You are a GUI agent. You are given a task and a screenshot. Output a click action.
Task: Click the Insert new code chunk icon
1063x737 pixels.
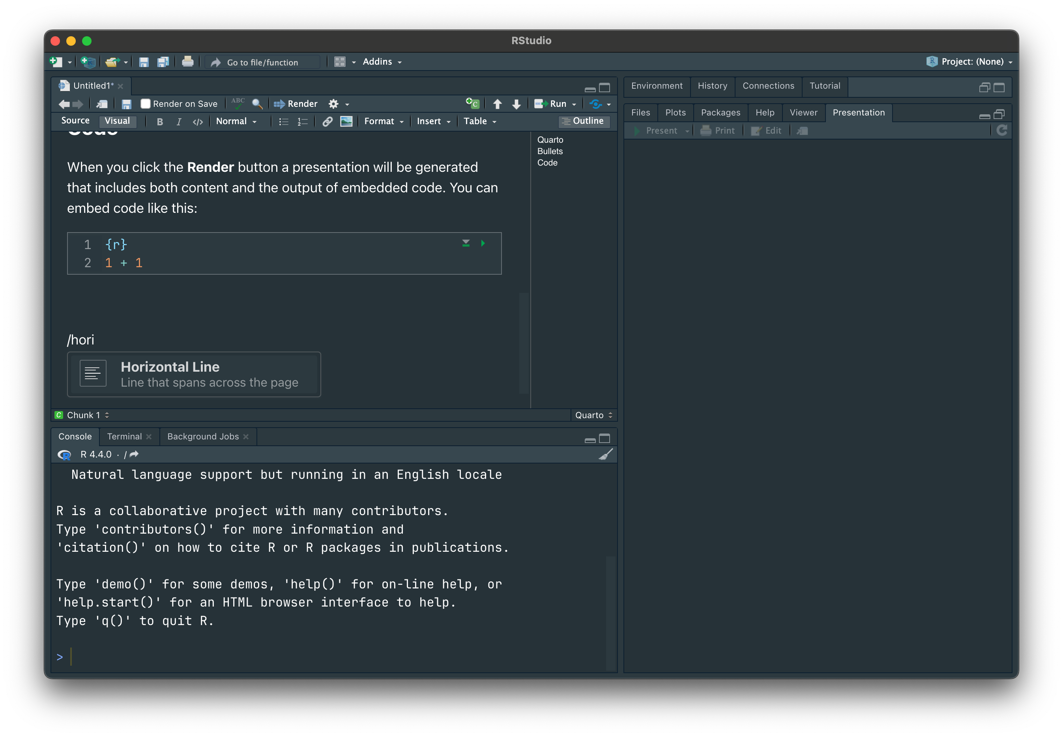point(472,103)
